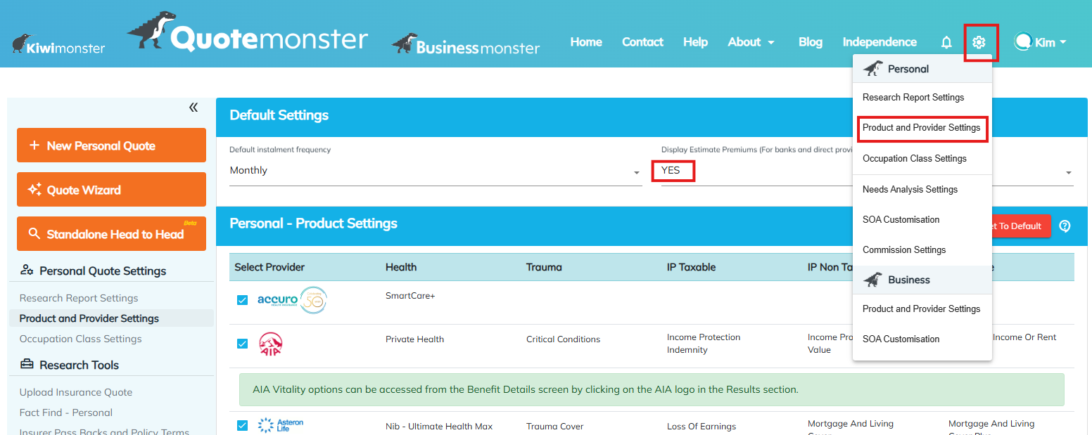The image size is (1092, 435).
Task: Click the Select Provider column header
Action: click(x=269, y=267)
